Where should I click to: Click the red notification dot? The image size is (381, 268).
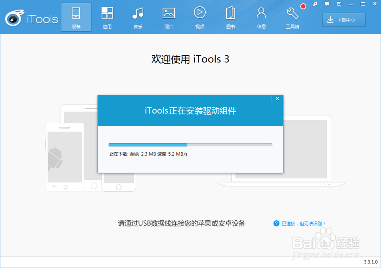click(x=303, y=6)
